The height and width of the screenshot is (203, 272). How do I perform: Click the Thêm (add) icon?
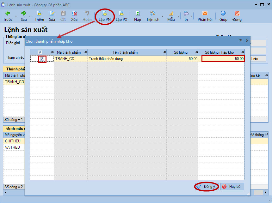[x=39, y=14]
